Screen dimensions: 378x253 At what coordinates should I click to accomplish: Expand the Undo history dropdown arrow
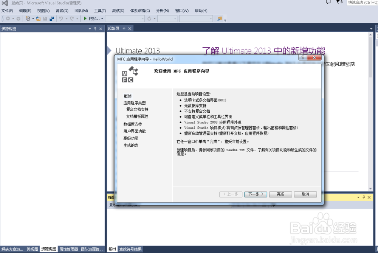click(x=67, y=19)
